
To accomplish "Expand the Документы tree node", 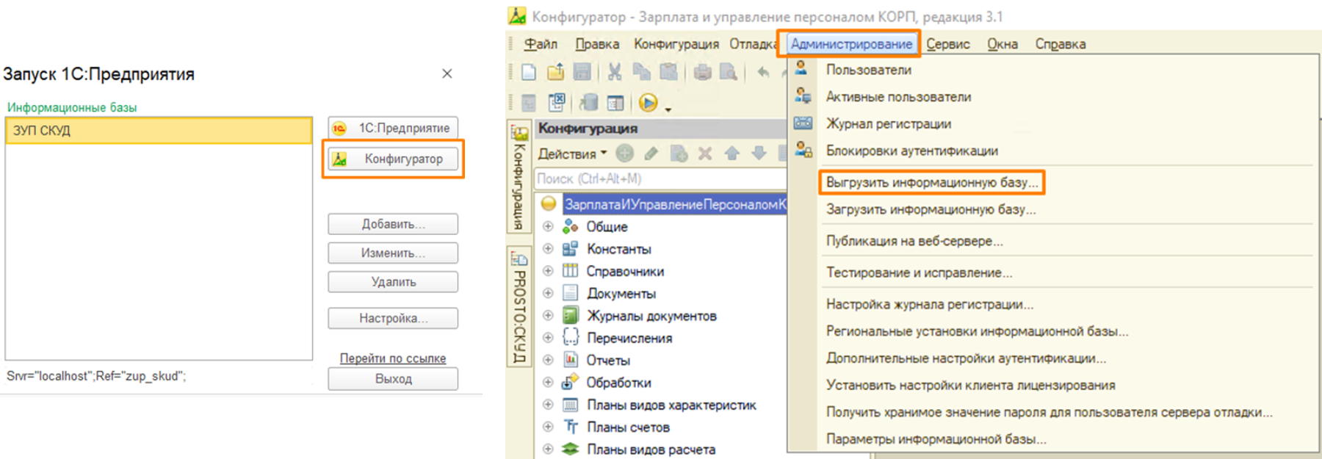I will pos(548,292).
